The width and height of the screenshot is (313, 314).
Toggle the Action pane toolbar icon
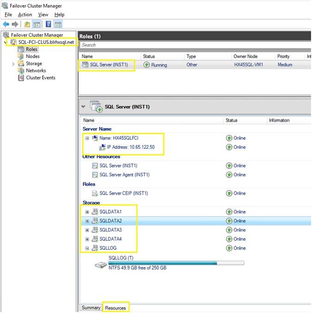pyautogui.click(x=58, y=24)
